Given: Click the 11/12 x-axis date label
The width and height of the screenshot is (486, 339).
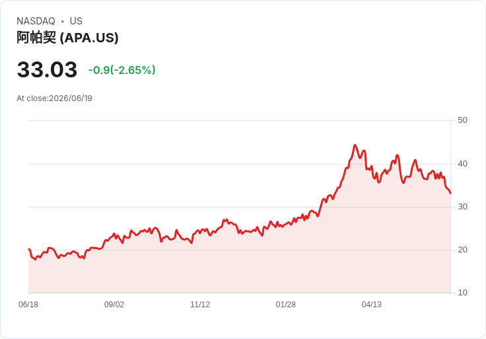Looking at the screenshot, I should 200,305.
